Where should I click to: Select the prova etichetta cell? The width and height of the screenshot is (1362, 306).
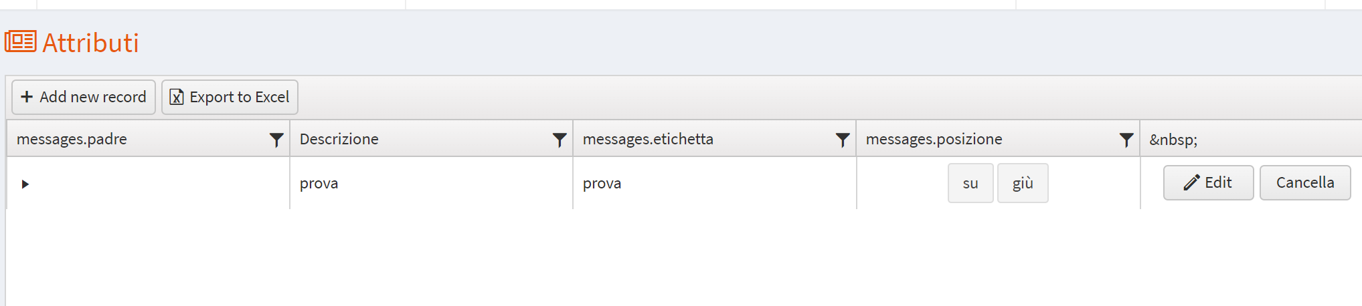pos(602,183)
